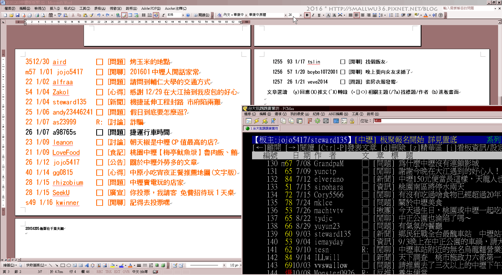
Task: Click the 3-D style cube icon
Action: (163, 265)
